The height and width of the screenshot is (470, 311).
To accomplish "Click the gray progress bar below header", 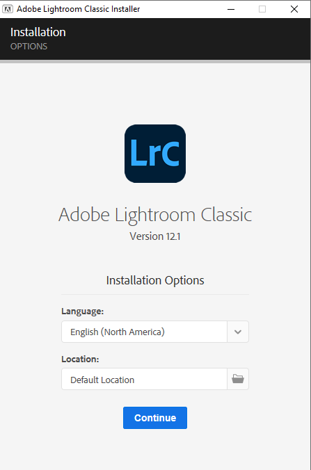I will (x=155, y=61).
